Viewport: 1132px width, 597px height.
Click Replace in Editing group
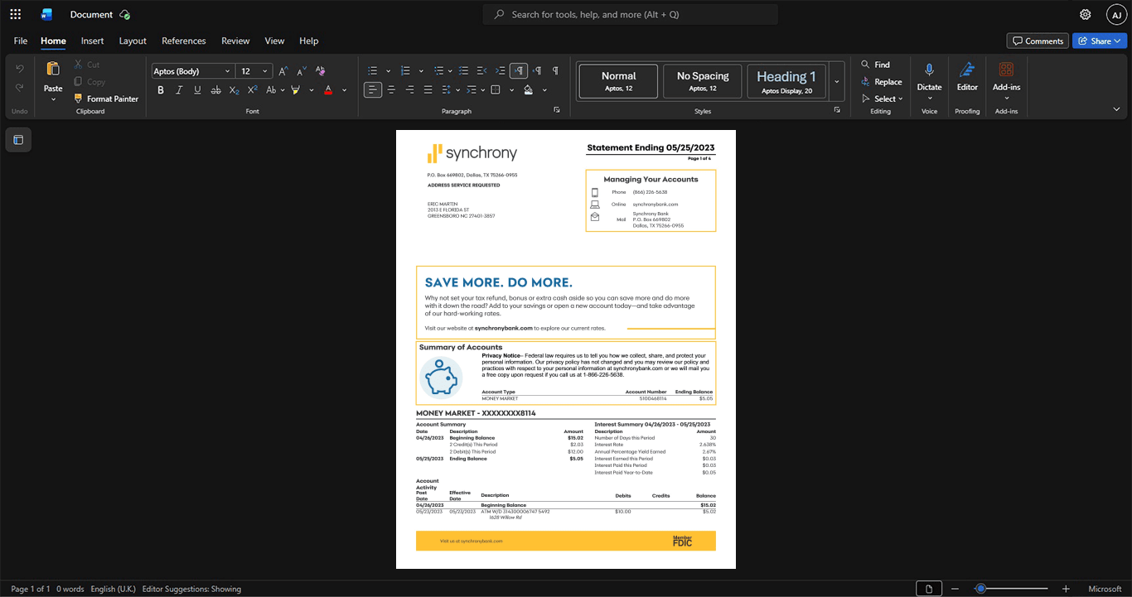pos(882,82)
